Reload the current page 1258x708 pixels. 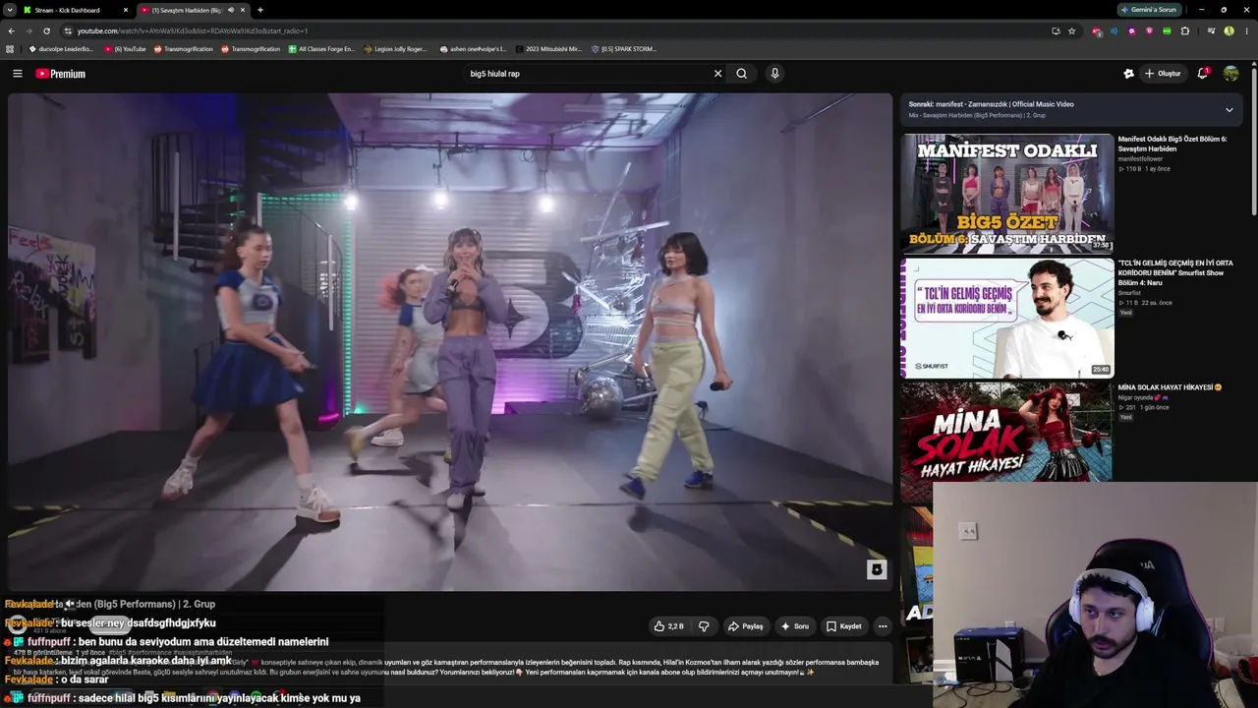pyautogui.click(x=46, y=30)
